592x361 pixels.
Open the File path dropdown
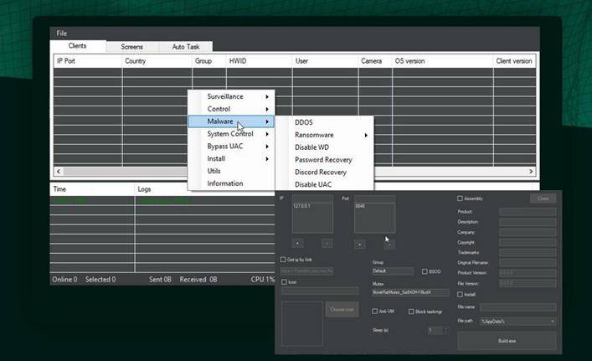pyautogui.click(x=518, y=322)
